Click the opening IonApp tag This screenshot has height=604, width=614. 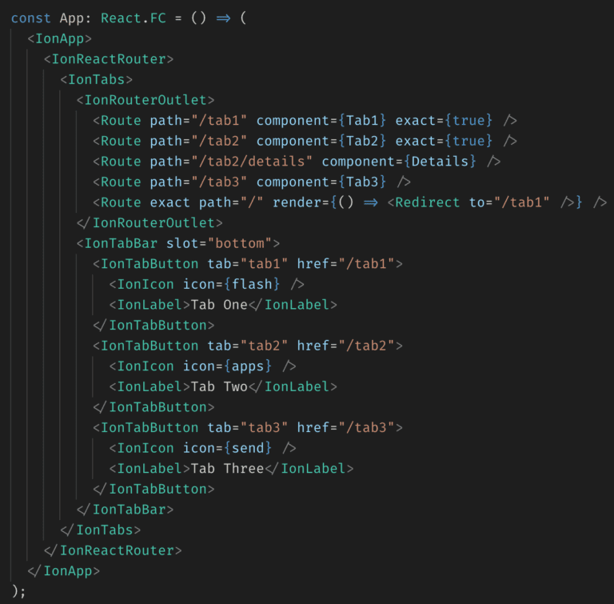(59, 39)
